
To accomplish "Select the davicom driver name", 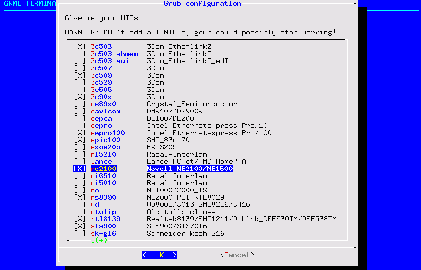I will point(105,111).
